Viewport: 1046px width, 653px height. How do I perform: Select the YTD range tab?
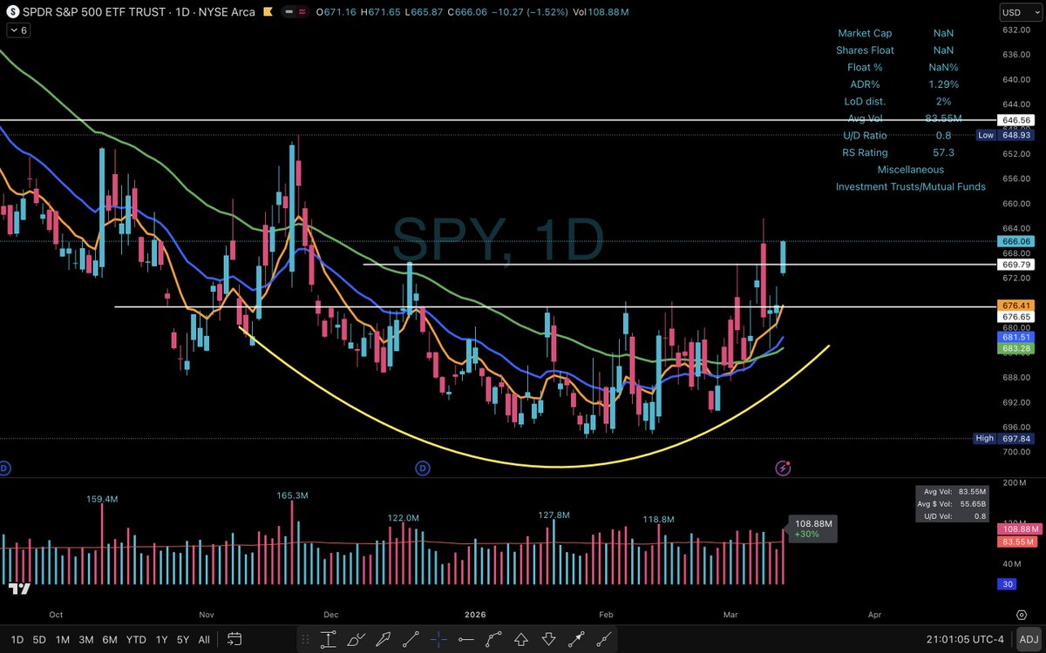(x=135, y=639)
